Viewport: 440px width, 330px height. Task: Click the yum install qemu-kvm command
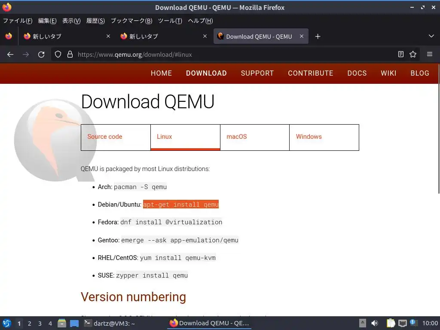tap(177, 258)
